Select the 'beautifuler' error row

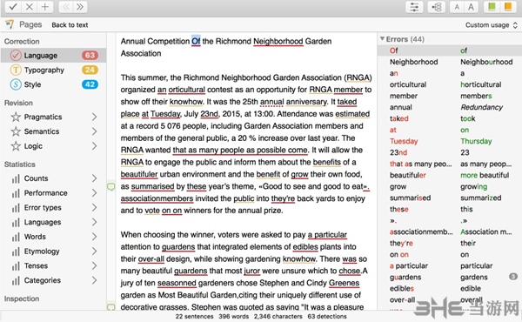(x=450, y=175)
